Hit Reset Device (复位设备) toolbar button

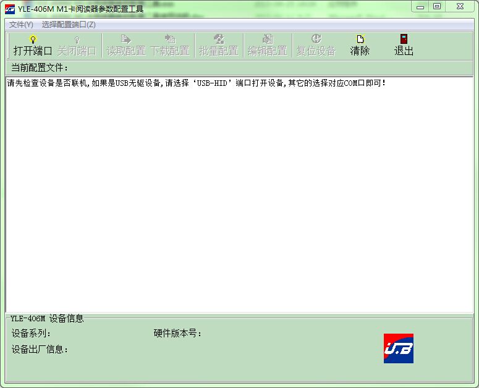[x=316, y=45]
